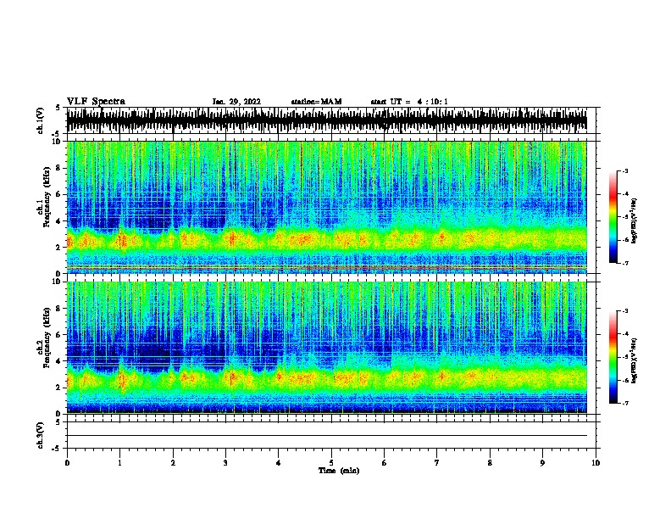The image size is (671, 519).
Task: Click inside the ch.2 spectrogram panel
Action: tap(327, 348)
